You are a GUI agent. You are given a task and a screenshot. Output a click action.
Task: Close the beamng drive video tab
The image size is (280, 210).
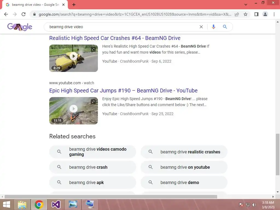[63, 5]
